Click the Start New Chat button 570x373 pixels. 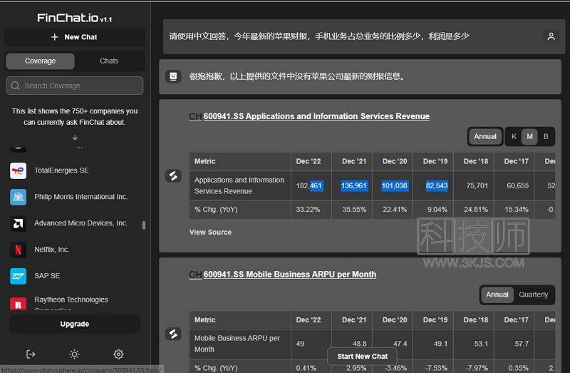pyautogui.click(x=363, y=357)
